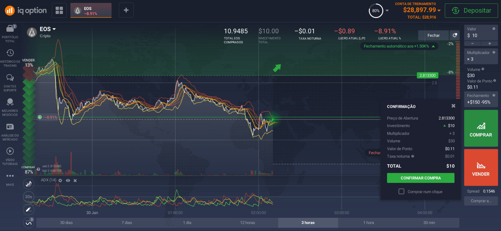Select the 30 min timeframe
Screen dimensions: 501x231
tap(429, 223)
